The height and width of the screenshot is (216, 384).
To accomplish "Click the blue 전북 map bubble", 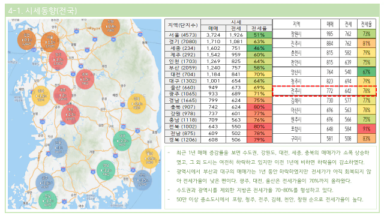I will [58, 148].
